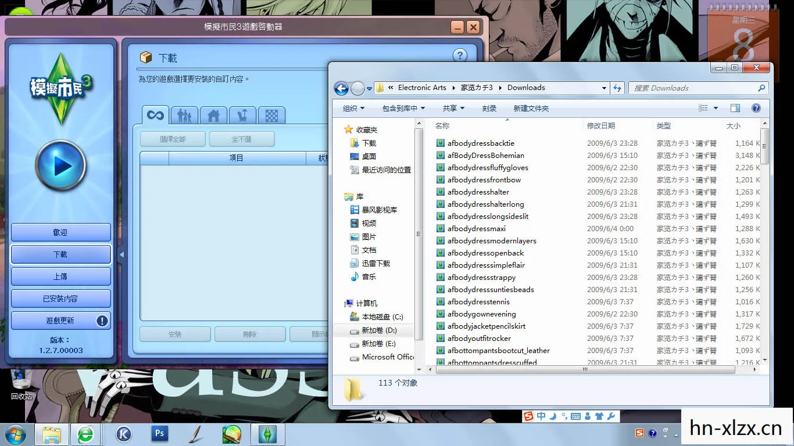794x446 pixels.
Task: Launch Internet Explorer from the taskbar
Action: pos(86,434)
